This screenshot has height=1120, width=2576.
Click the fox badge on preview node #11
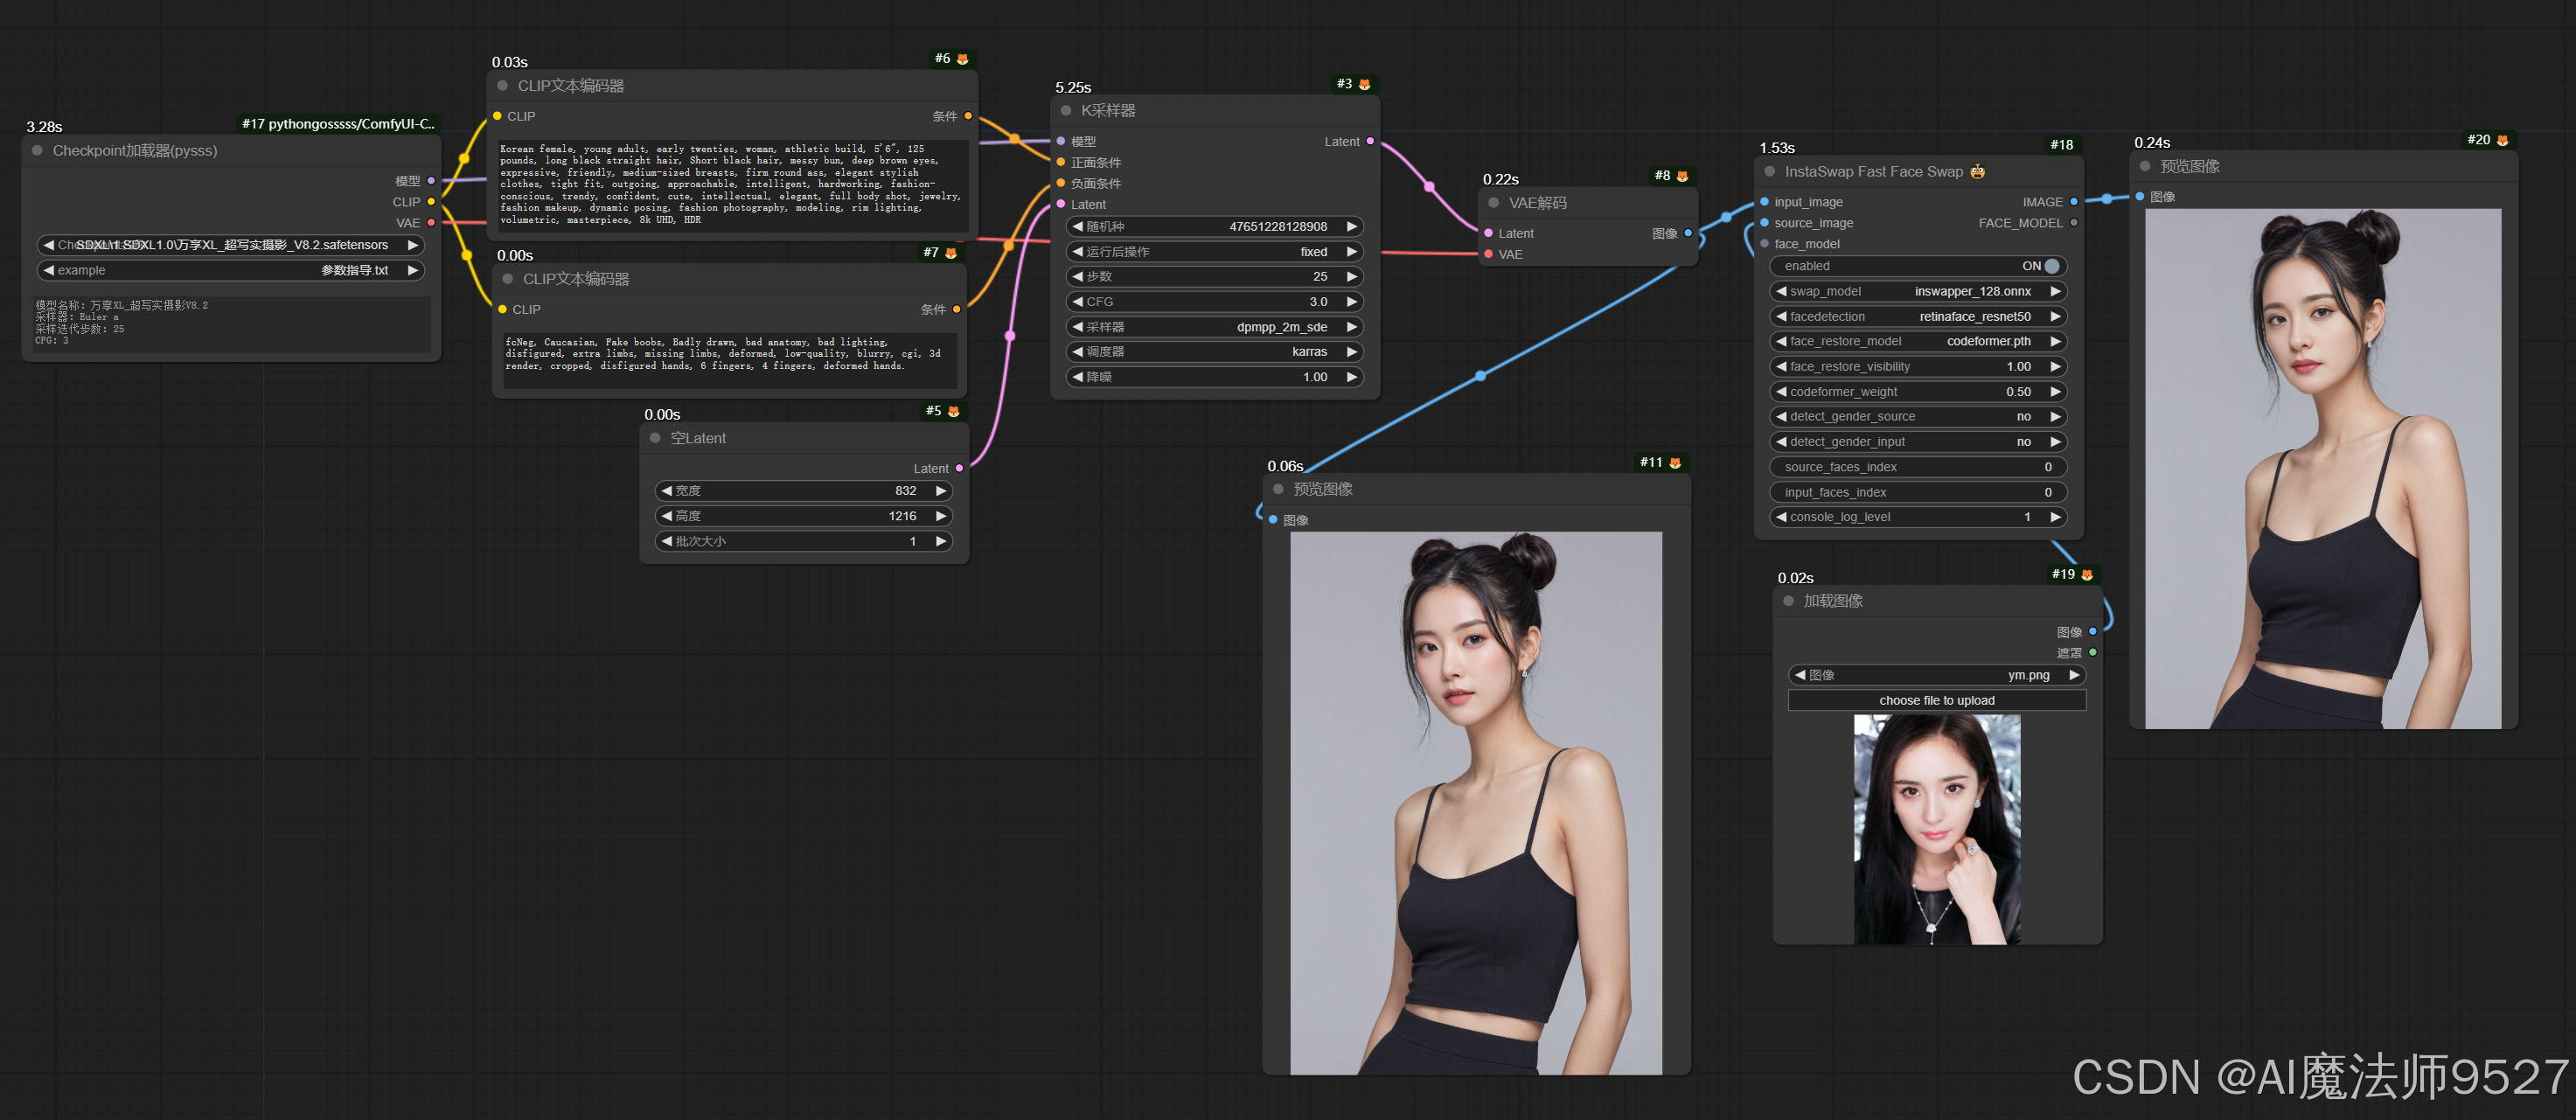[1675, 462]
